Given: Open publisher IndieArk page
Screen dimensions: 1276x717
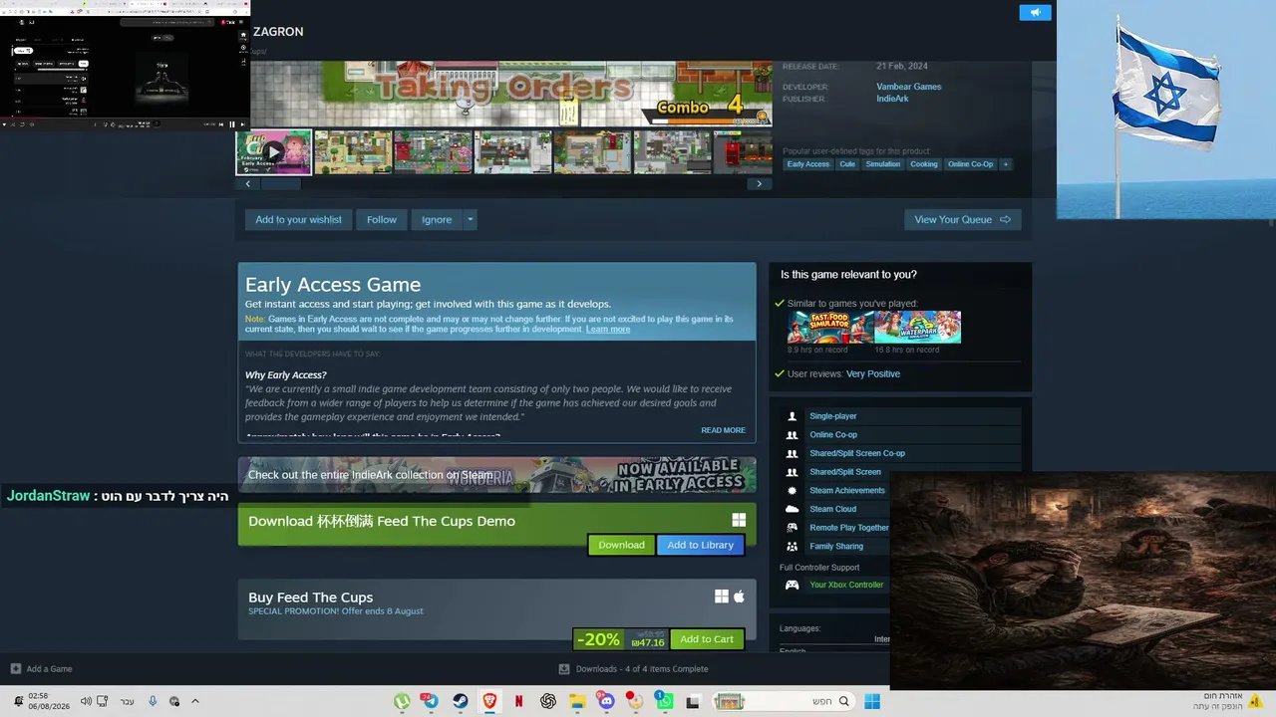Looking at the screenshot, I should pyautogui.click(x=892, y=99).
